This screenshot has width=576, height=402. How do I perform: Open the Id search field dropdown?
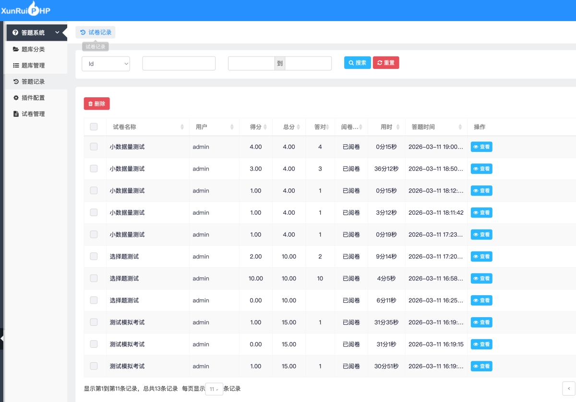point(106,63)
